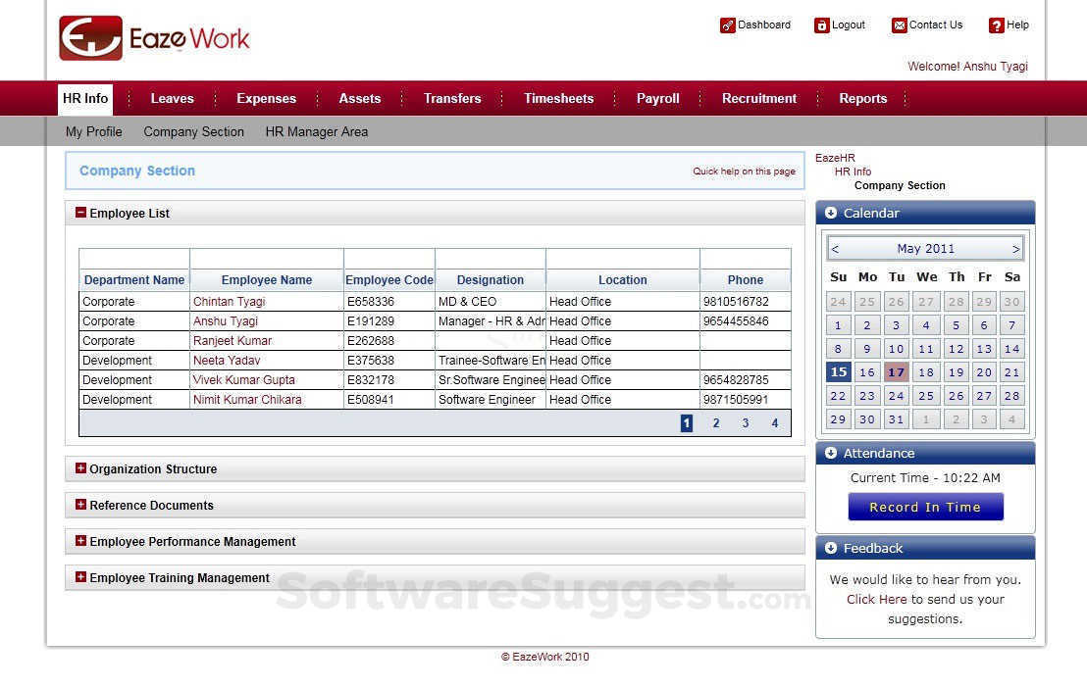
Task: Go to employee list page 2
Action: click(716, 423)
